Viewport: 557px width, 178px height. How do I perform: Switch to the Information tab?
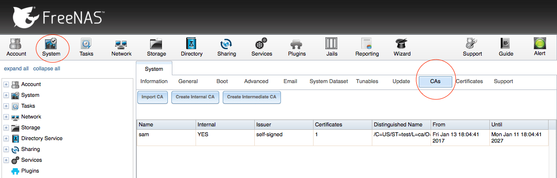[154, 82]
